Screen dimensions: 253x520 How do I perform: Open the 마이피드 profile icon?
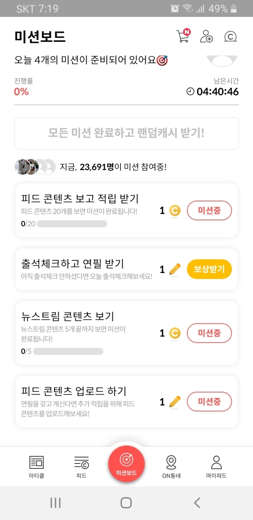point(216,466)
